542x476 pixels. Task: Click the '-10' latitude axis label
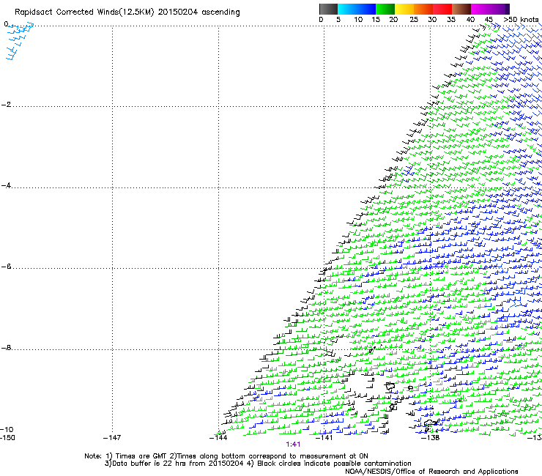(x=7, y=430)
